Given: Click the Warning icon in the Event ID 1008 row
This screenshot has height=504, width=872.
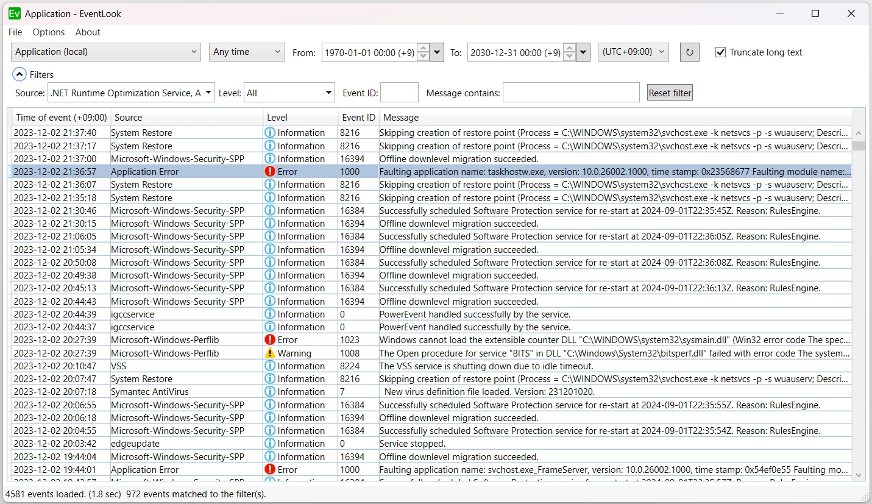Looking at the screenshot, I should [x=270, y=353].
